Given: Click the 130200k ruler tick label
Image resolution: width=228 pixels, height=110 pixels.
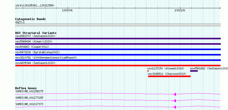Looking at the screenshot, I should [67, 10].
